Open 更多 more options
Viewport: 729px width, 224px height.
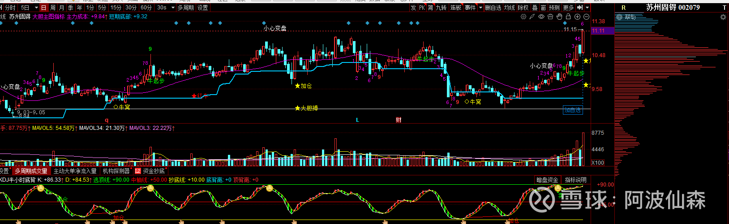coord(568,8)
